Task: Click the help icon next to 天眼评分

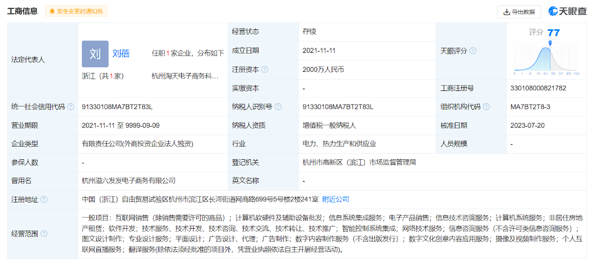Action: [473, 51]
